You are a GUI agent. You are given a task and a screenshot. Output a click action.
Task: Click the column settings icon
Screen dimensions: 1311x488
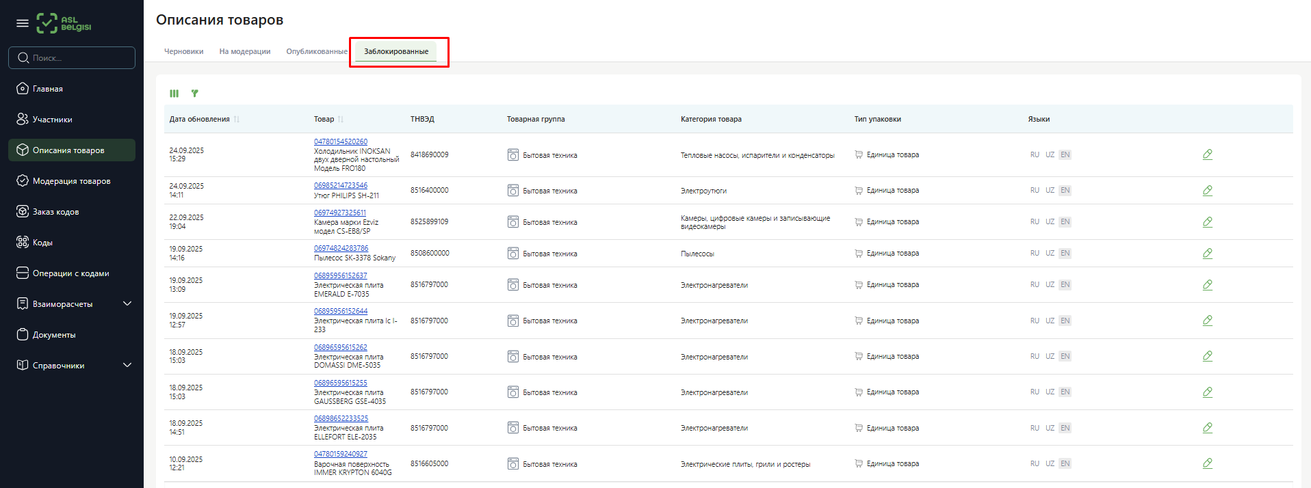click(x=174, y=94)
